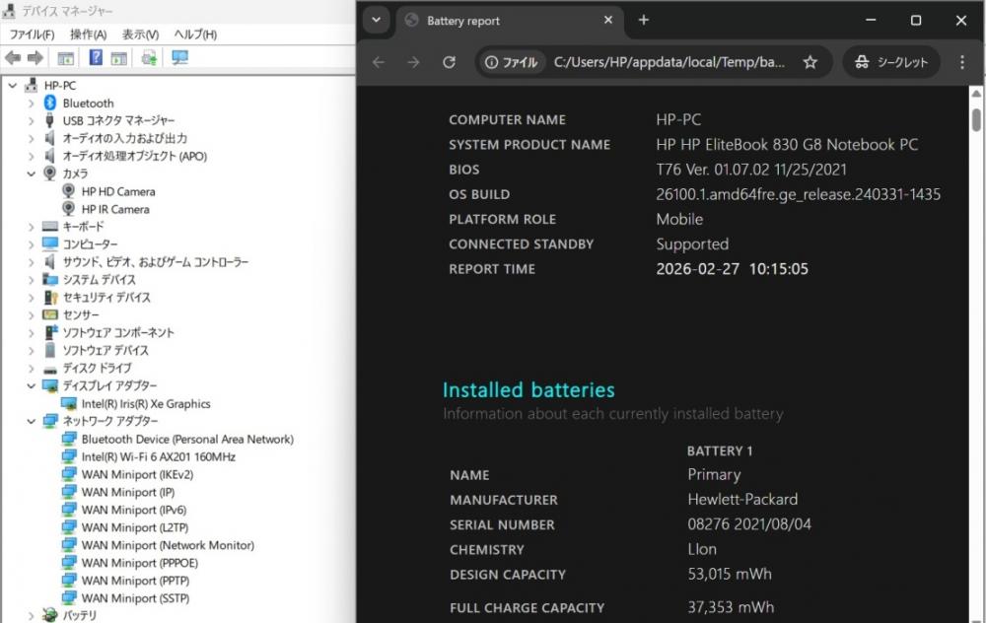Click the browser address bar URL

point(669,62)
